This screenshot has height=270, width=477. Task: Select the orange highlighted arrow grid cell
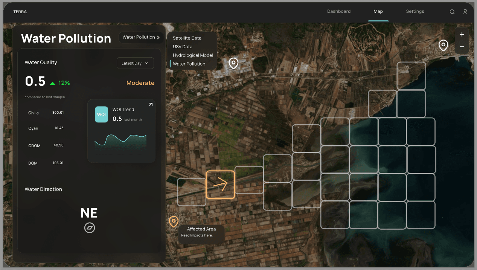click(x=220, y=185)
